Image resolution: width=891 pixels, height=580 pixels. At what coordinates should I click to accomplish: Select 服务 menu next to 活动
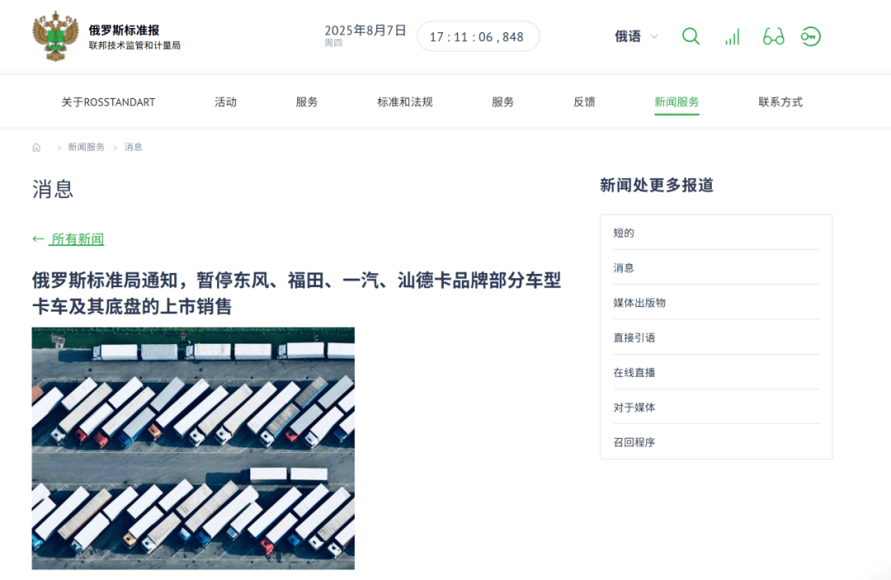307,102
